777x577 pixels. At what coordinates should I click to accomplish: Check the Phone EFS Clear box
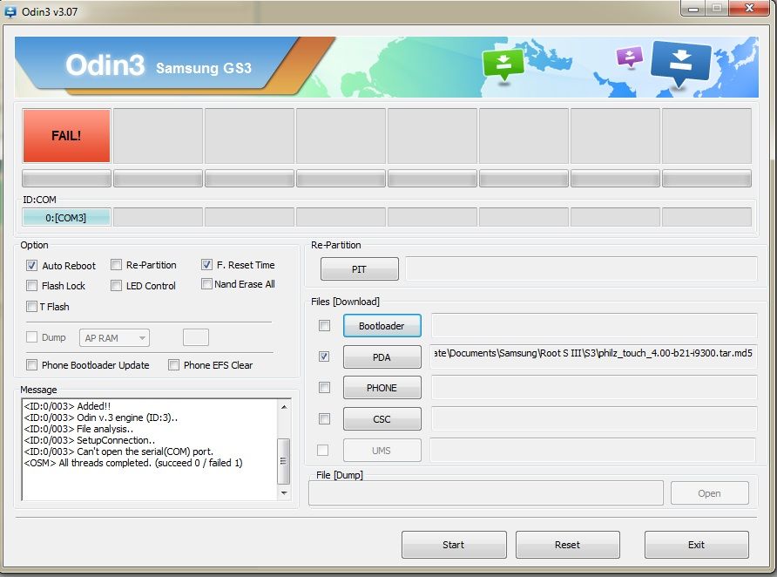[x=174, y=365]
